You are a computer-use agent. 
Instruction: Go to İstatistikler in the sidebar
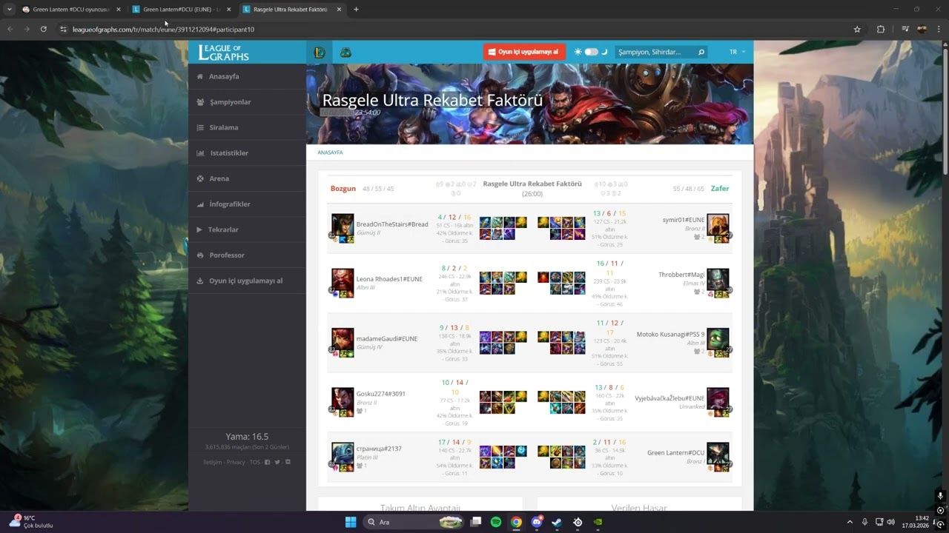[247, 153]
